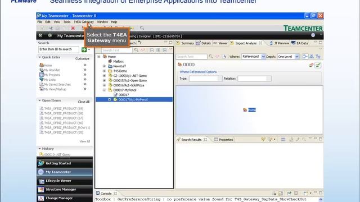The height and width of the screenshot is (202, 360).
Task: Collapse the Open Items section
Action: point(40,100)
